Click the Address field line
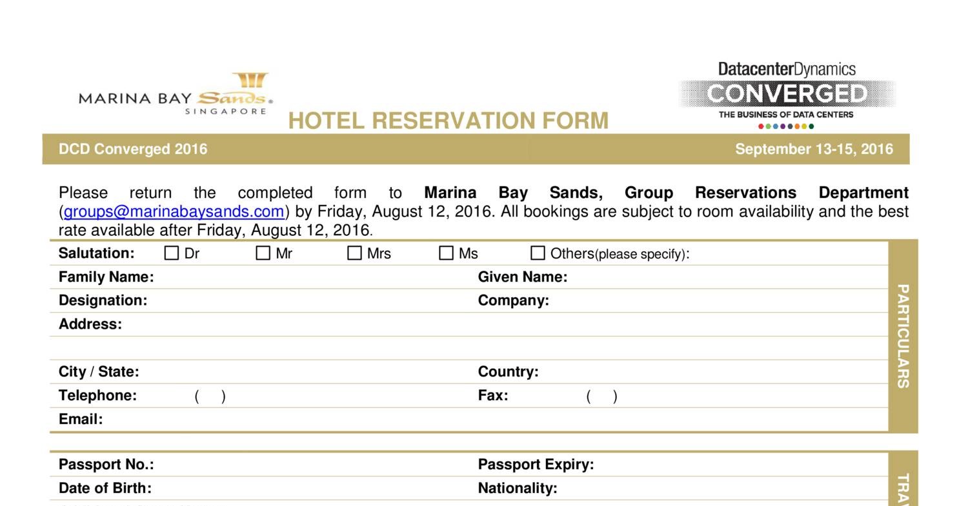The height and width of the screenshot is (506, 968). pyautogui.click(x=452, y=324)
